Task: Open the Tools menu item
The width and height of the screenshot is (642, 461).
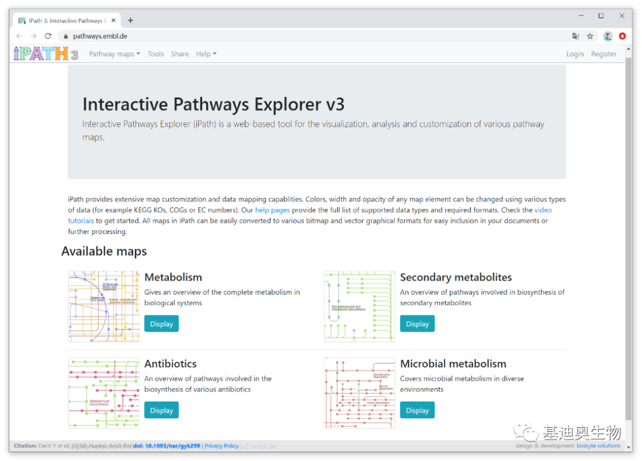Action: (156, 54)
